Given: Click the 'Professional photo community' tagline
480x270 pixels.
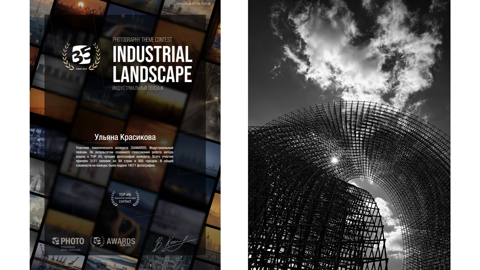Looking at the screenshot, I should point(71,248).
